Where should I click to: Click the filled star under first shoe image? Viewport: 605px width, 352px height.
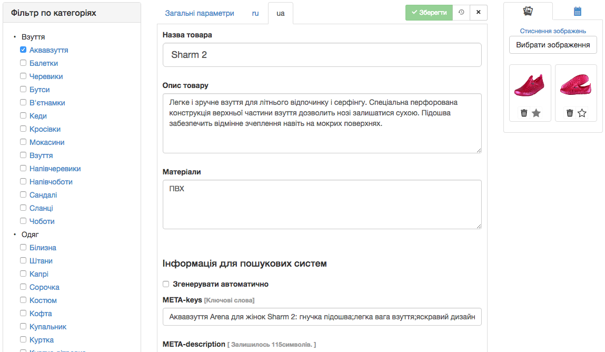click(x=537, y=113)
